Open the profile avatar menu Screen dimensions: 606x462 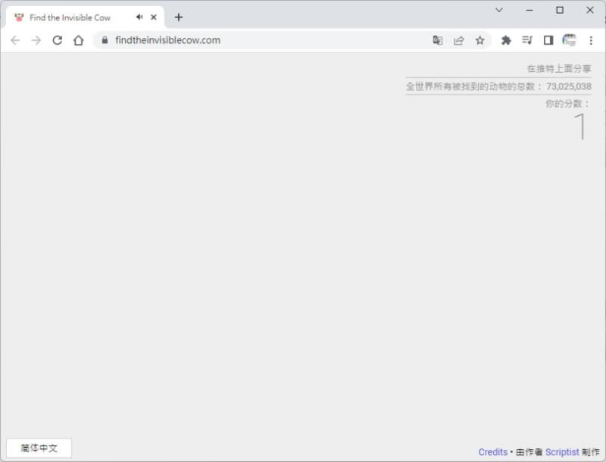click(570, 40)
